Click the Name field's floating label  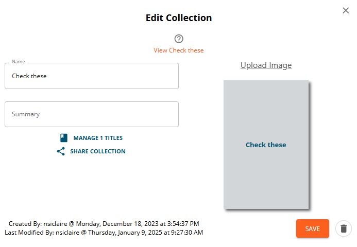[x=19, y=62]
